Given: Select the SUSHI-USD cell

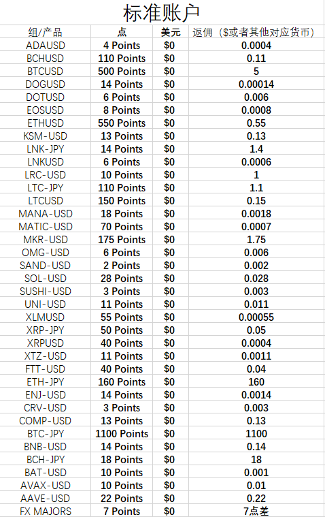Looking at the screenshot, I should pyautogui.click(x=46, y=291).
